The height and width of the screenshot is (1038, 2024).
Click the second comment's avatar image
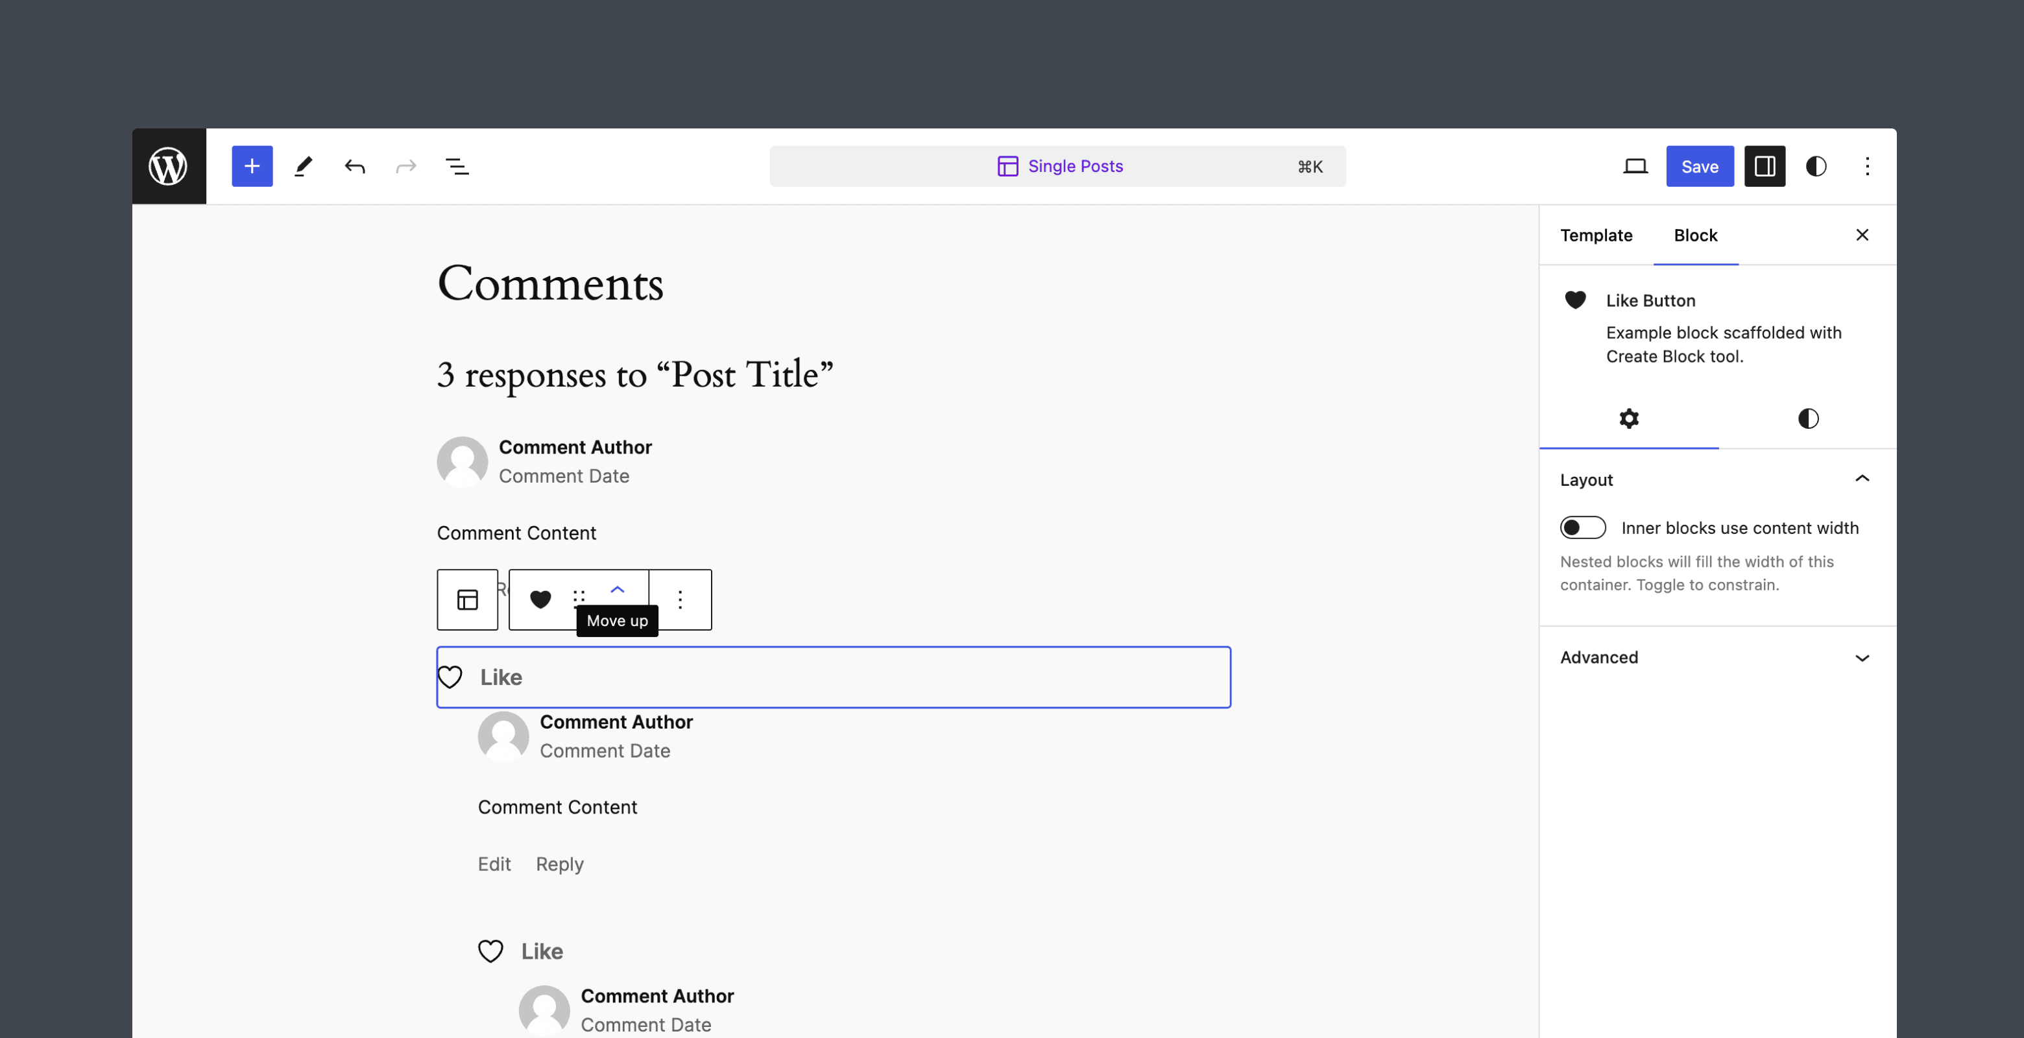(x=503, y=736)
